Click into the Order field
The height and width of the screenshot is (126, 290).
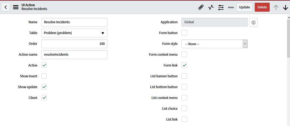74,44
